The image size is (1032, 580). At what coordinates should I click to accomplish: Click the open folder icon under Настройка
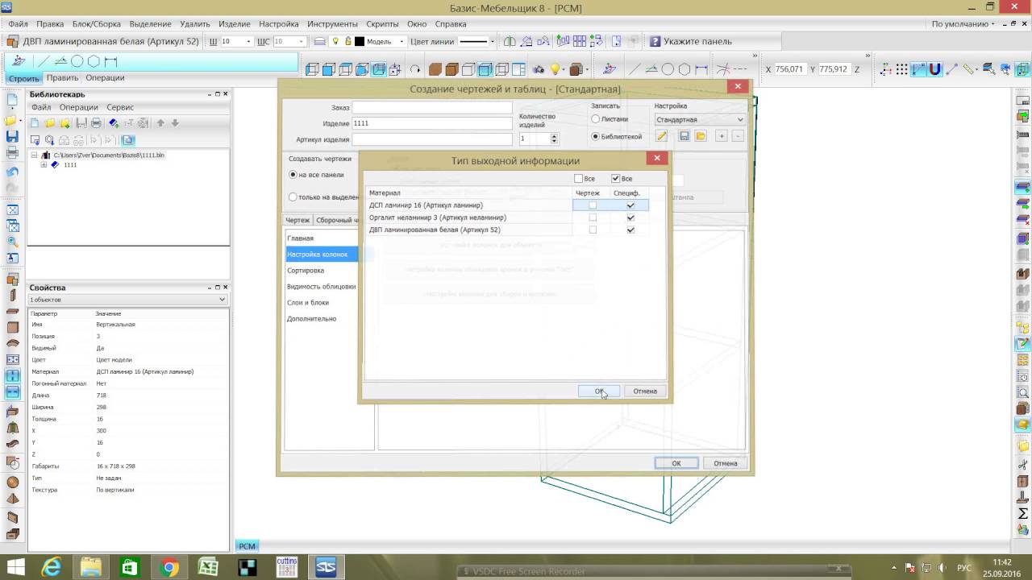pos(701,136)
